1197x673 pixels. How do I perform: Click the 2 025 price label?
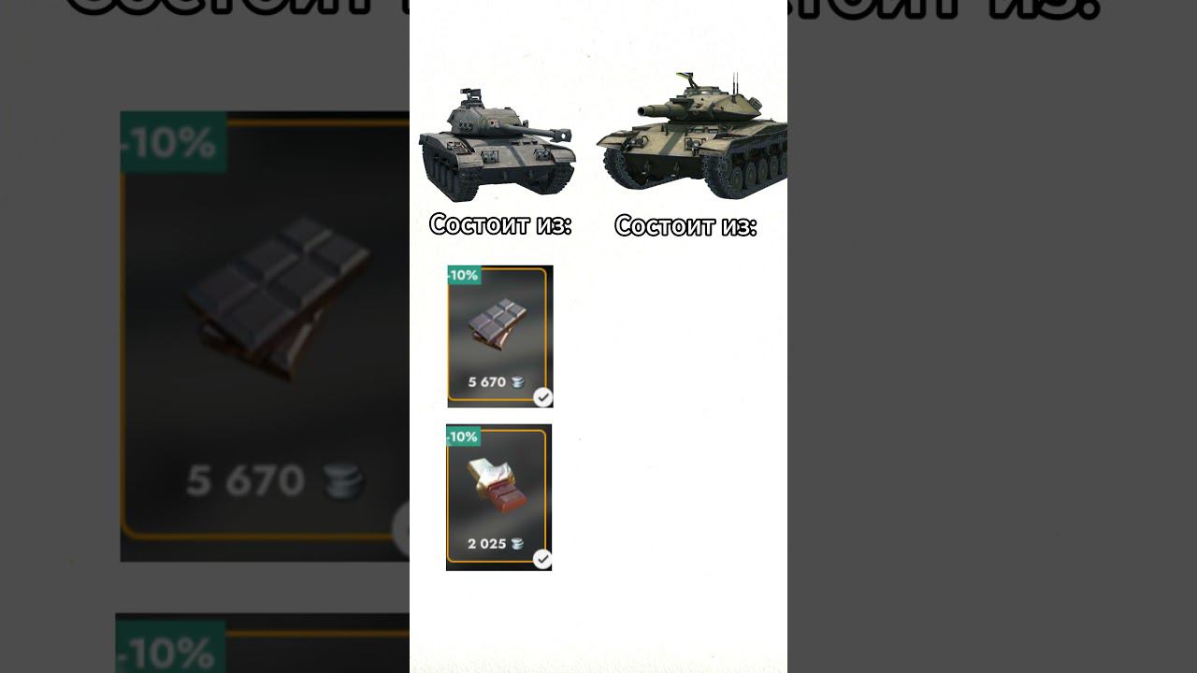pyautogui.click(x=486, y=543)
